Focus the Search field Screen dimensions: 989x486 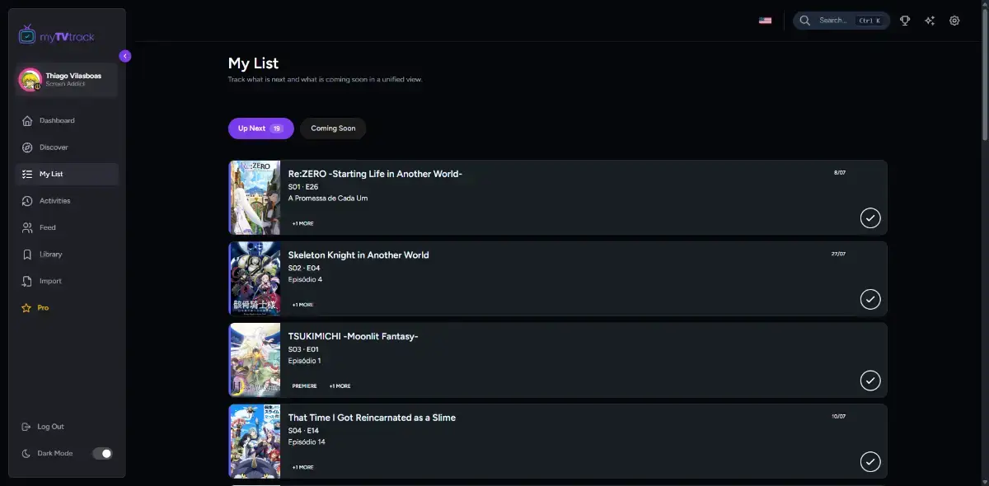(x=841, y=21)
